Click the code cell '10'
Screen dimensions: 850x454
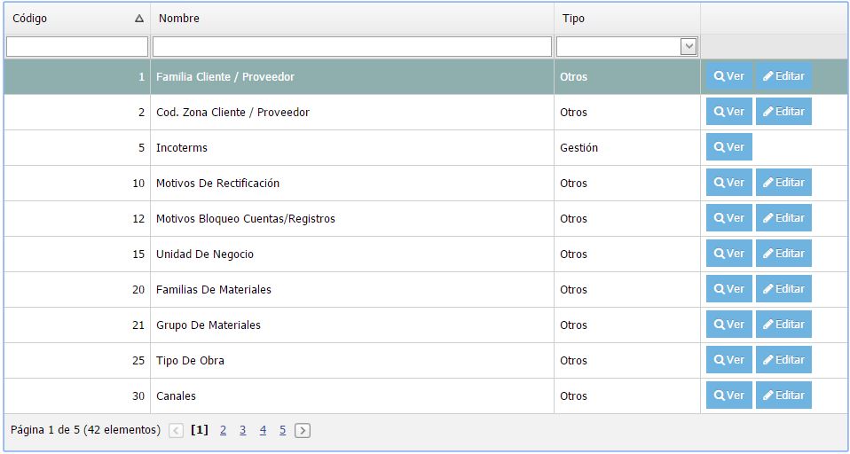tap(77, 184)
